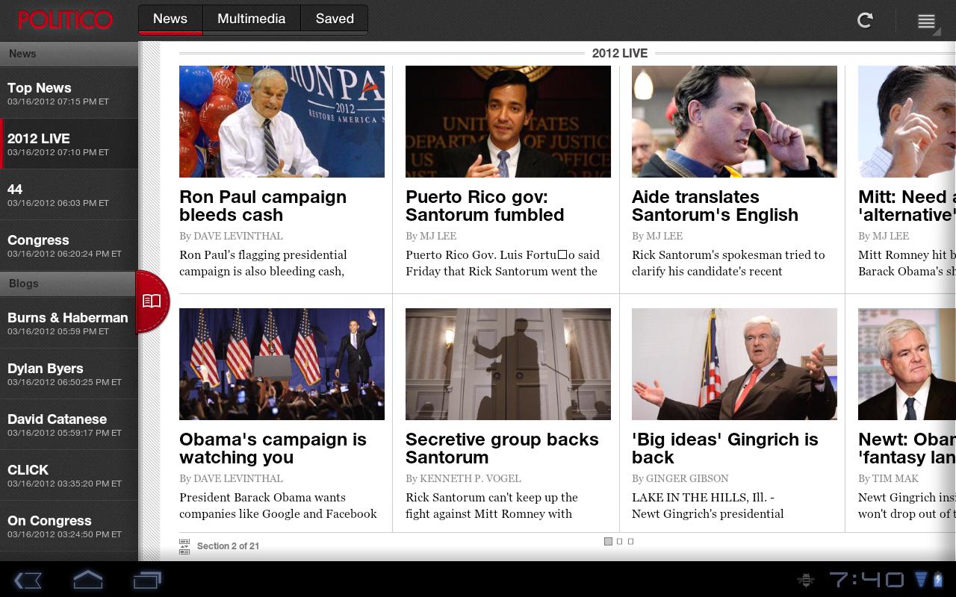Open 'Ron Paul campaign bleeds cash' headline
The height and width of the screenshot is (597, 956).
[x=263, y=206]
